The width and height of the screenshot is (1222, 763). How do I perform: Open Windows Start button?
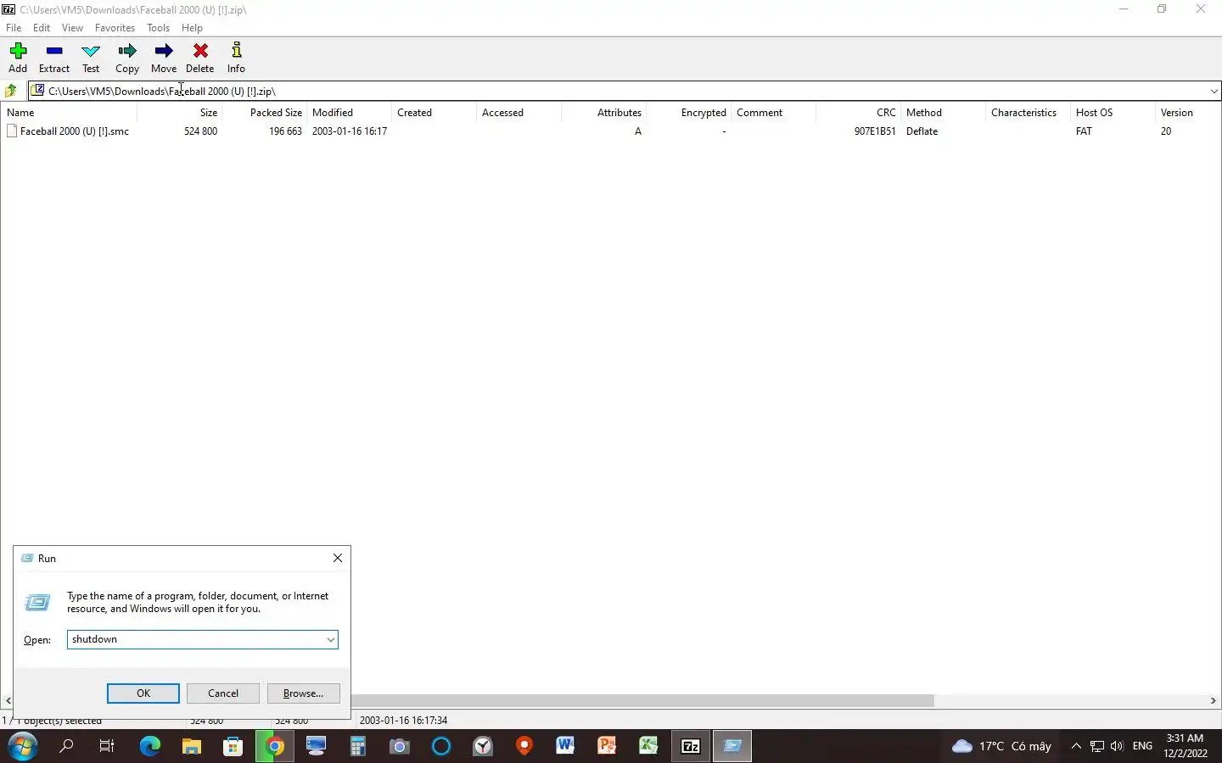[x=23, y=746]
